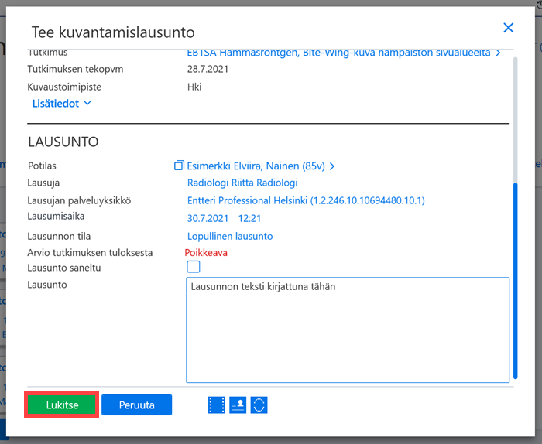Click the person card icon
542x444 pixels.
238,405
